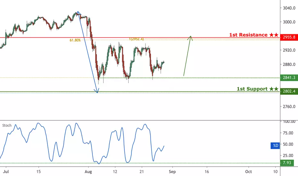Click the 25.00 stochastic axis value

[x=288, y=156]
